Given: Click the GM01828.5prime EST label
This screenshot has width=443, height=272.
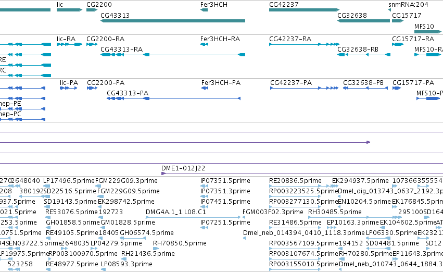Looking at the screenshot, I should click(x=128, y=222).
